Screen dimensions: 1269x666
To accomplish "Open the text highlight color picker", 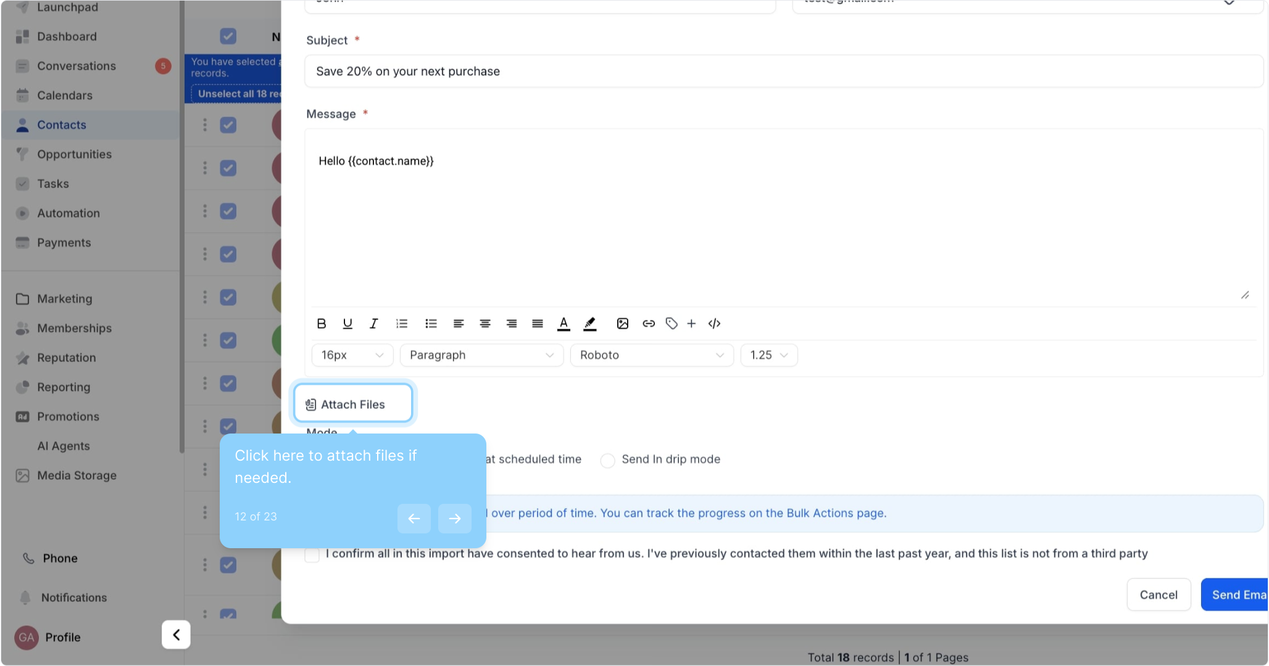I will (x=590, y=324).
